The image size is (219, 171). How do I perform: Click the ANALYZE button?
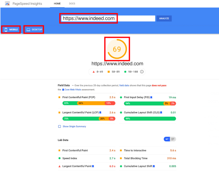click(164, 18)
